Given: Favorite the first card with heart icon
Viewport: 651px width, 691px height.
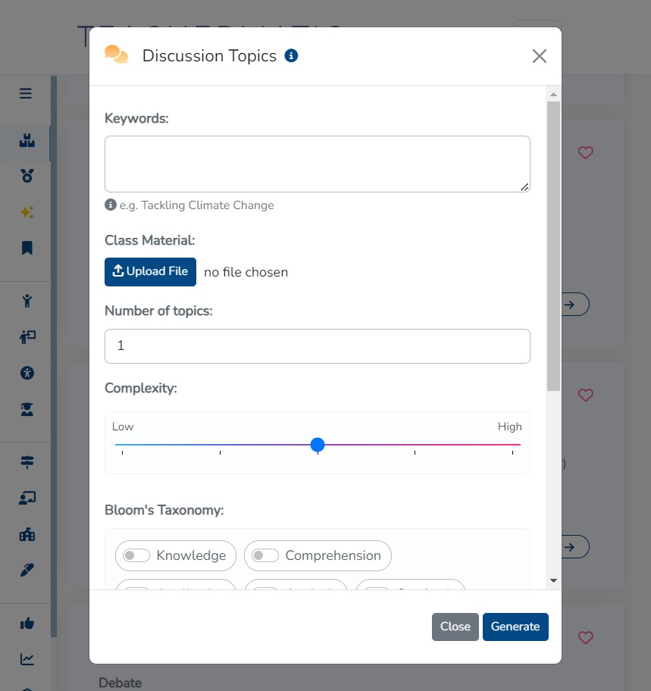Looking at the screenshot, I should coord(585,152).
